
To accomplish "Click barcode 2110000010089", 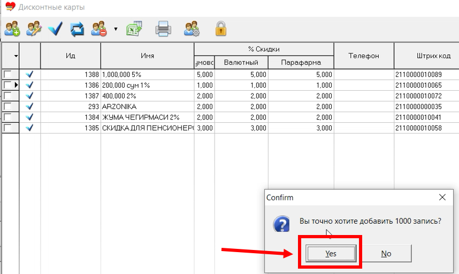I will pos(418,74).
